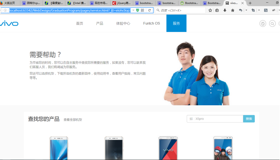
Task: Focus the product search field 如：X5pro
Action: pyautogui.click(x=215, y=119)
